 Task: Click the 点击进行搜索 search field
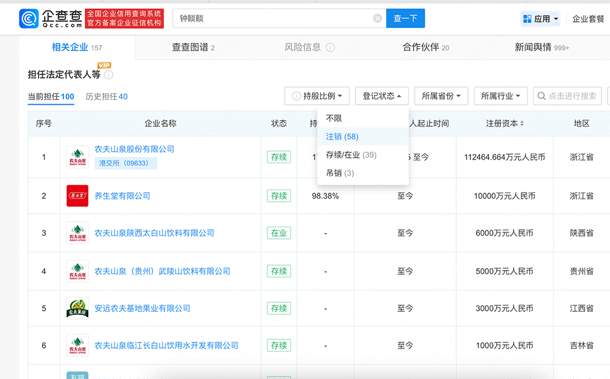567,96
